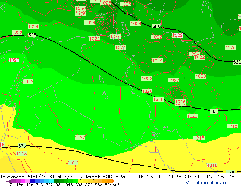Pick the light pink swatch before legend value 498
This screenshot has width=241, height=186.
(27, 181)
